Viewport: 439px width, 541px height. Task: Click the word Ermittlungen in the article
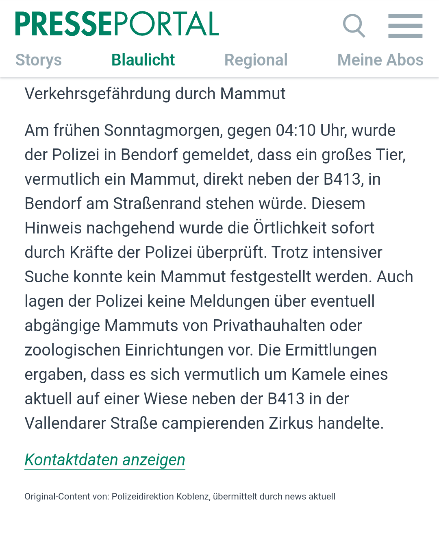click(331, 350)
